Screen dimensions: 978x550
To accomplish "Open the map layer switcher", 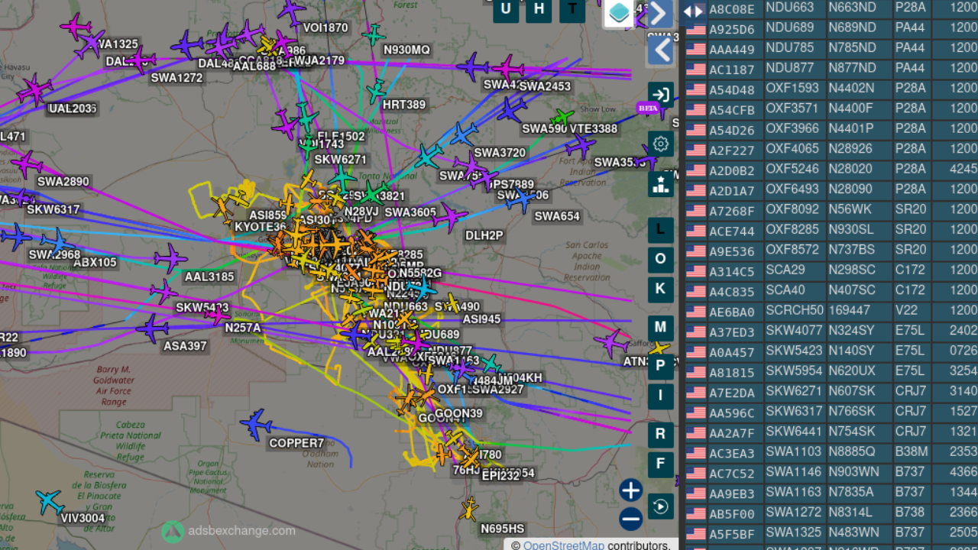I will click(x=620, y=13).
